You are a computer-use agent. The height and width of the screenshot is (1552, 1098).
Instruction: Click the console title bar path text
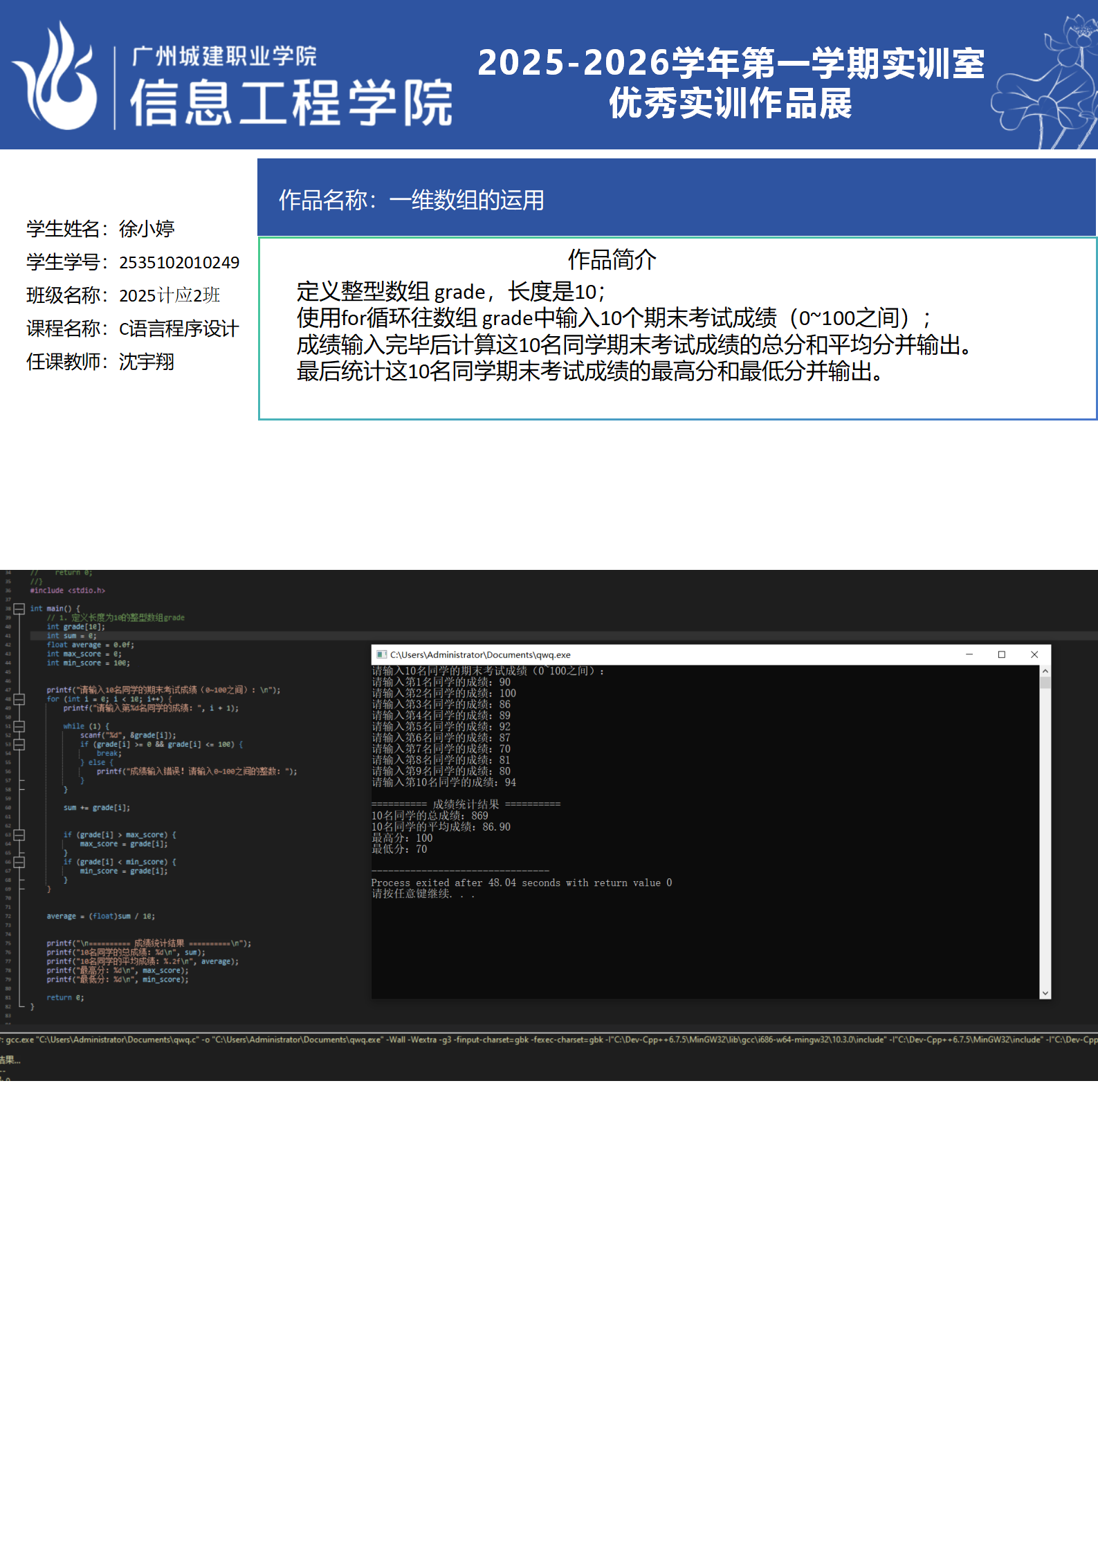coord(480,654)
